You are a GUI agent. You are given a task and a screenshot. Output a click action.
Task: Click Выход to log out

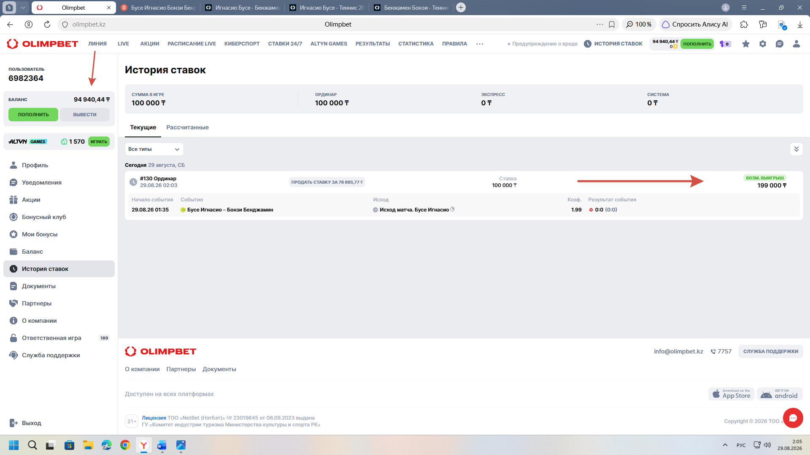pyautogui.click(x=25, y=423)
